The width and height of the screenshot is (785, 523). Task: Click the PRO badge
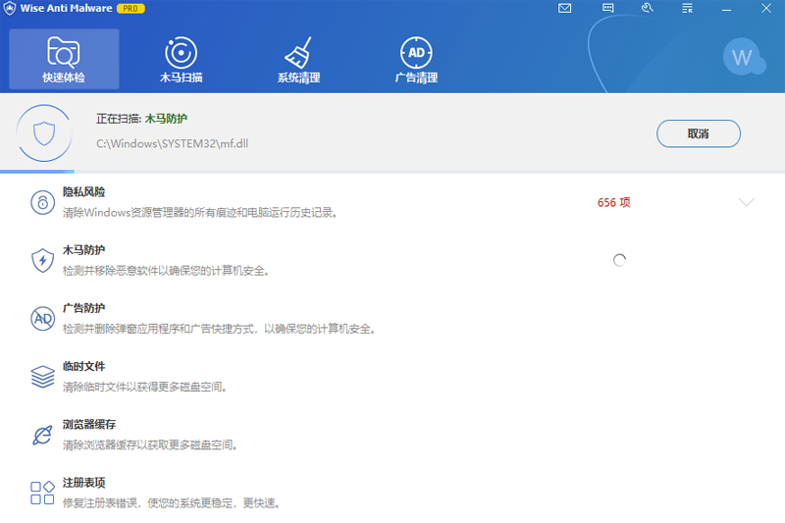[x=131, y=9]
